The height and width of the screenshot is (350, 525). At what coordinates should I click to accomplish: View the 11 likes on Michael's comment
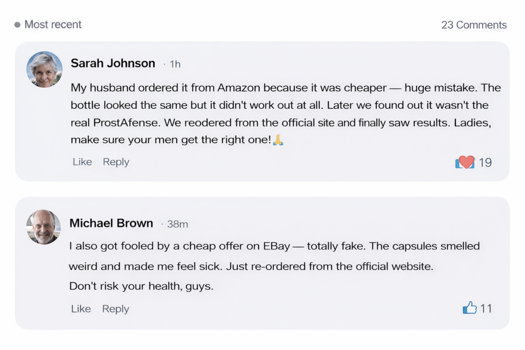486,308
